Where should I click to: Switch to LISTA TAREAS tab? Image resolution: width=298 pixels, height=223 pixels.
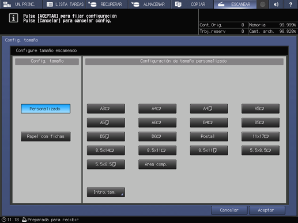(64, 4)
